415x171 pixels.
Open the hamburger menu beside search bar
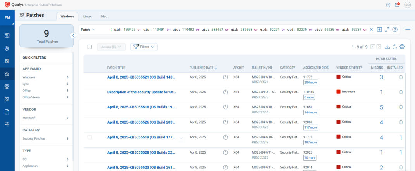coord(408,30)
